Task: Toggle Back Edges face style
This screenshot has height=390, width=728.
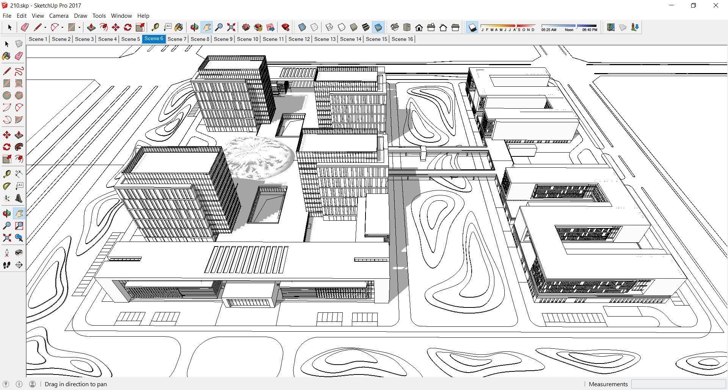Action: (x=314, y=27)
